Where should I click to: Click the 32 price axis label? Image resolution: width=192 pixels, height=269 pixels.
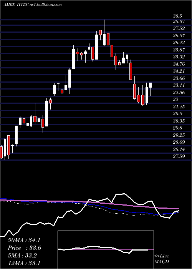point(175,100)
